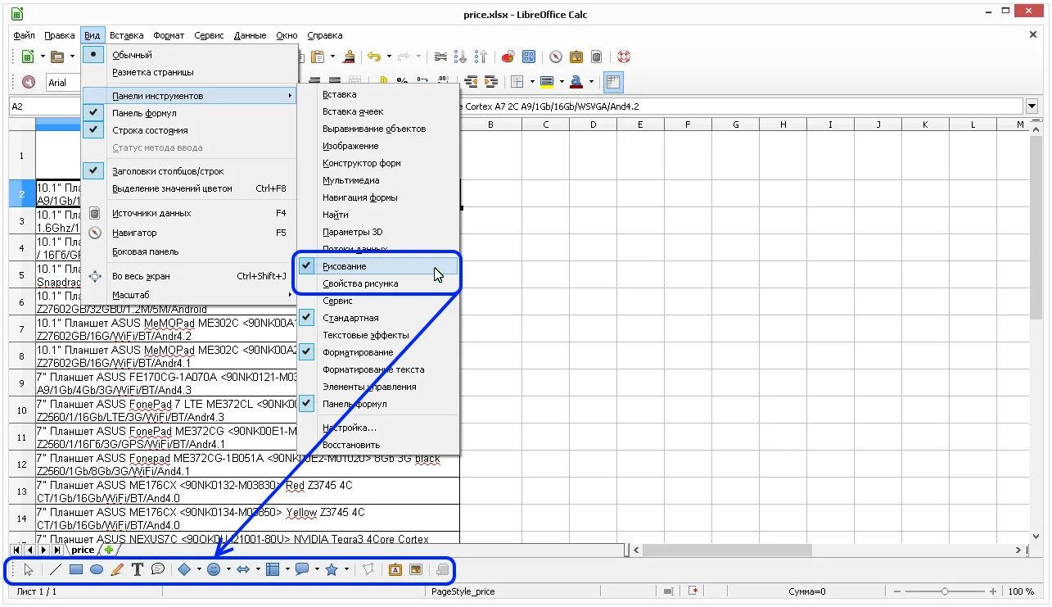Select the price sheet tab

83,550
